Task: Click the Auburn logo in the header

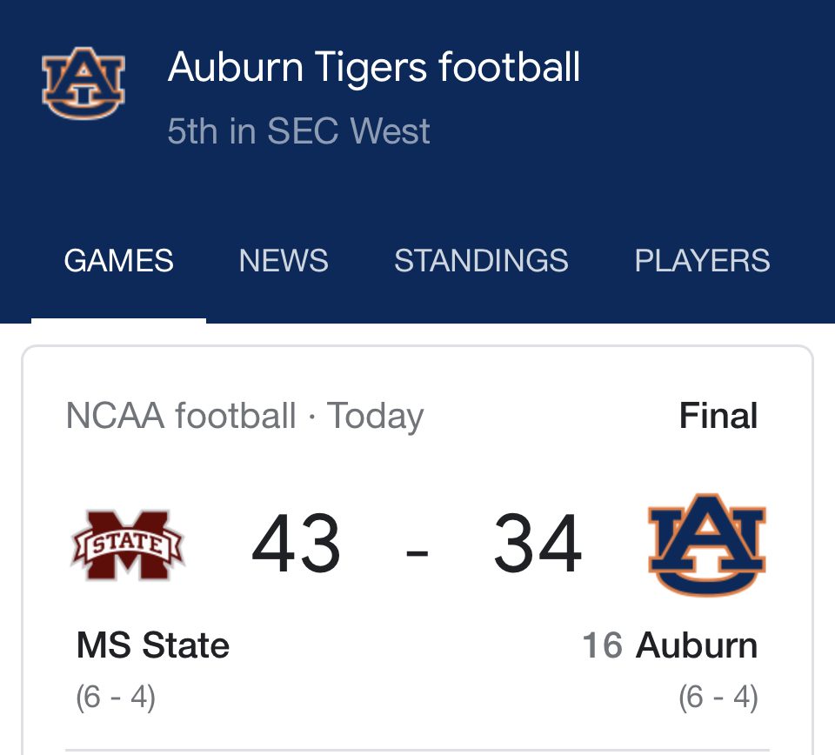Action: coord(83,84)
